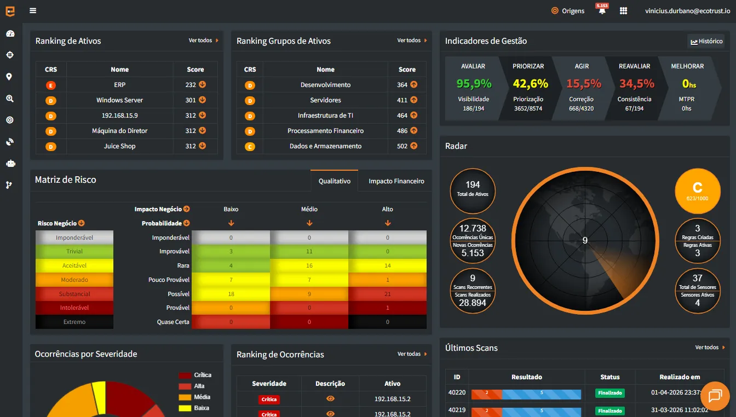Expand the Alto column arrow in risk matrix
Image resolution: width=736 pixels, height=417 pixels.
[388, 223]
